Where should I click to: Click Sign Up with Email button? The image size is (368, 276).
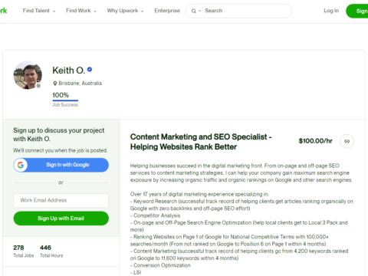click(61, 219)
